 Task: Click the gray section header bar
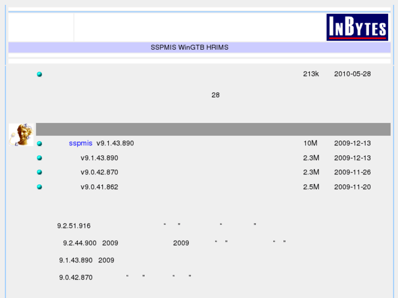click(x=213, y=130)
